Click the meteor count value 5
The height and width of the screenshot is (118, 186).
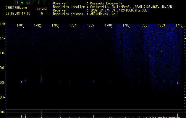tap(42, 14)
